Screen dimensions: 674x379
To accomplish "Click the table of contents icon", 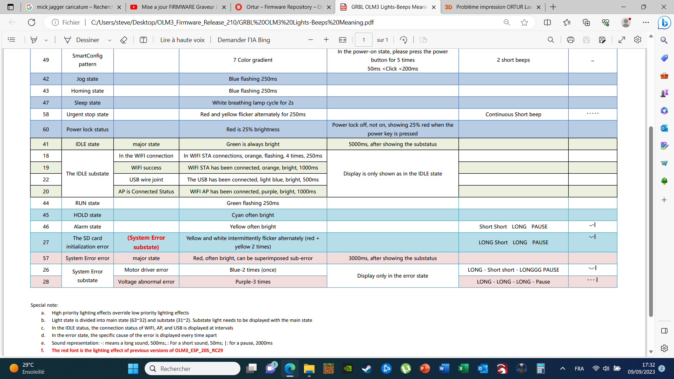I will point(12,40).
